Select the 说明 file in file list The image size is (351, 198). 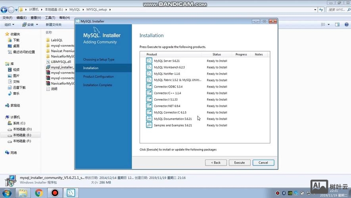[x=54, y=89]
